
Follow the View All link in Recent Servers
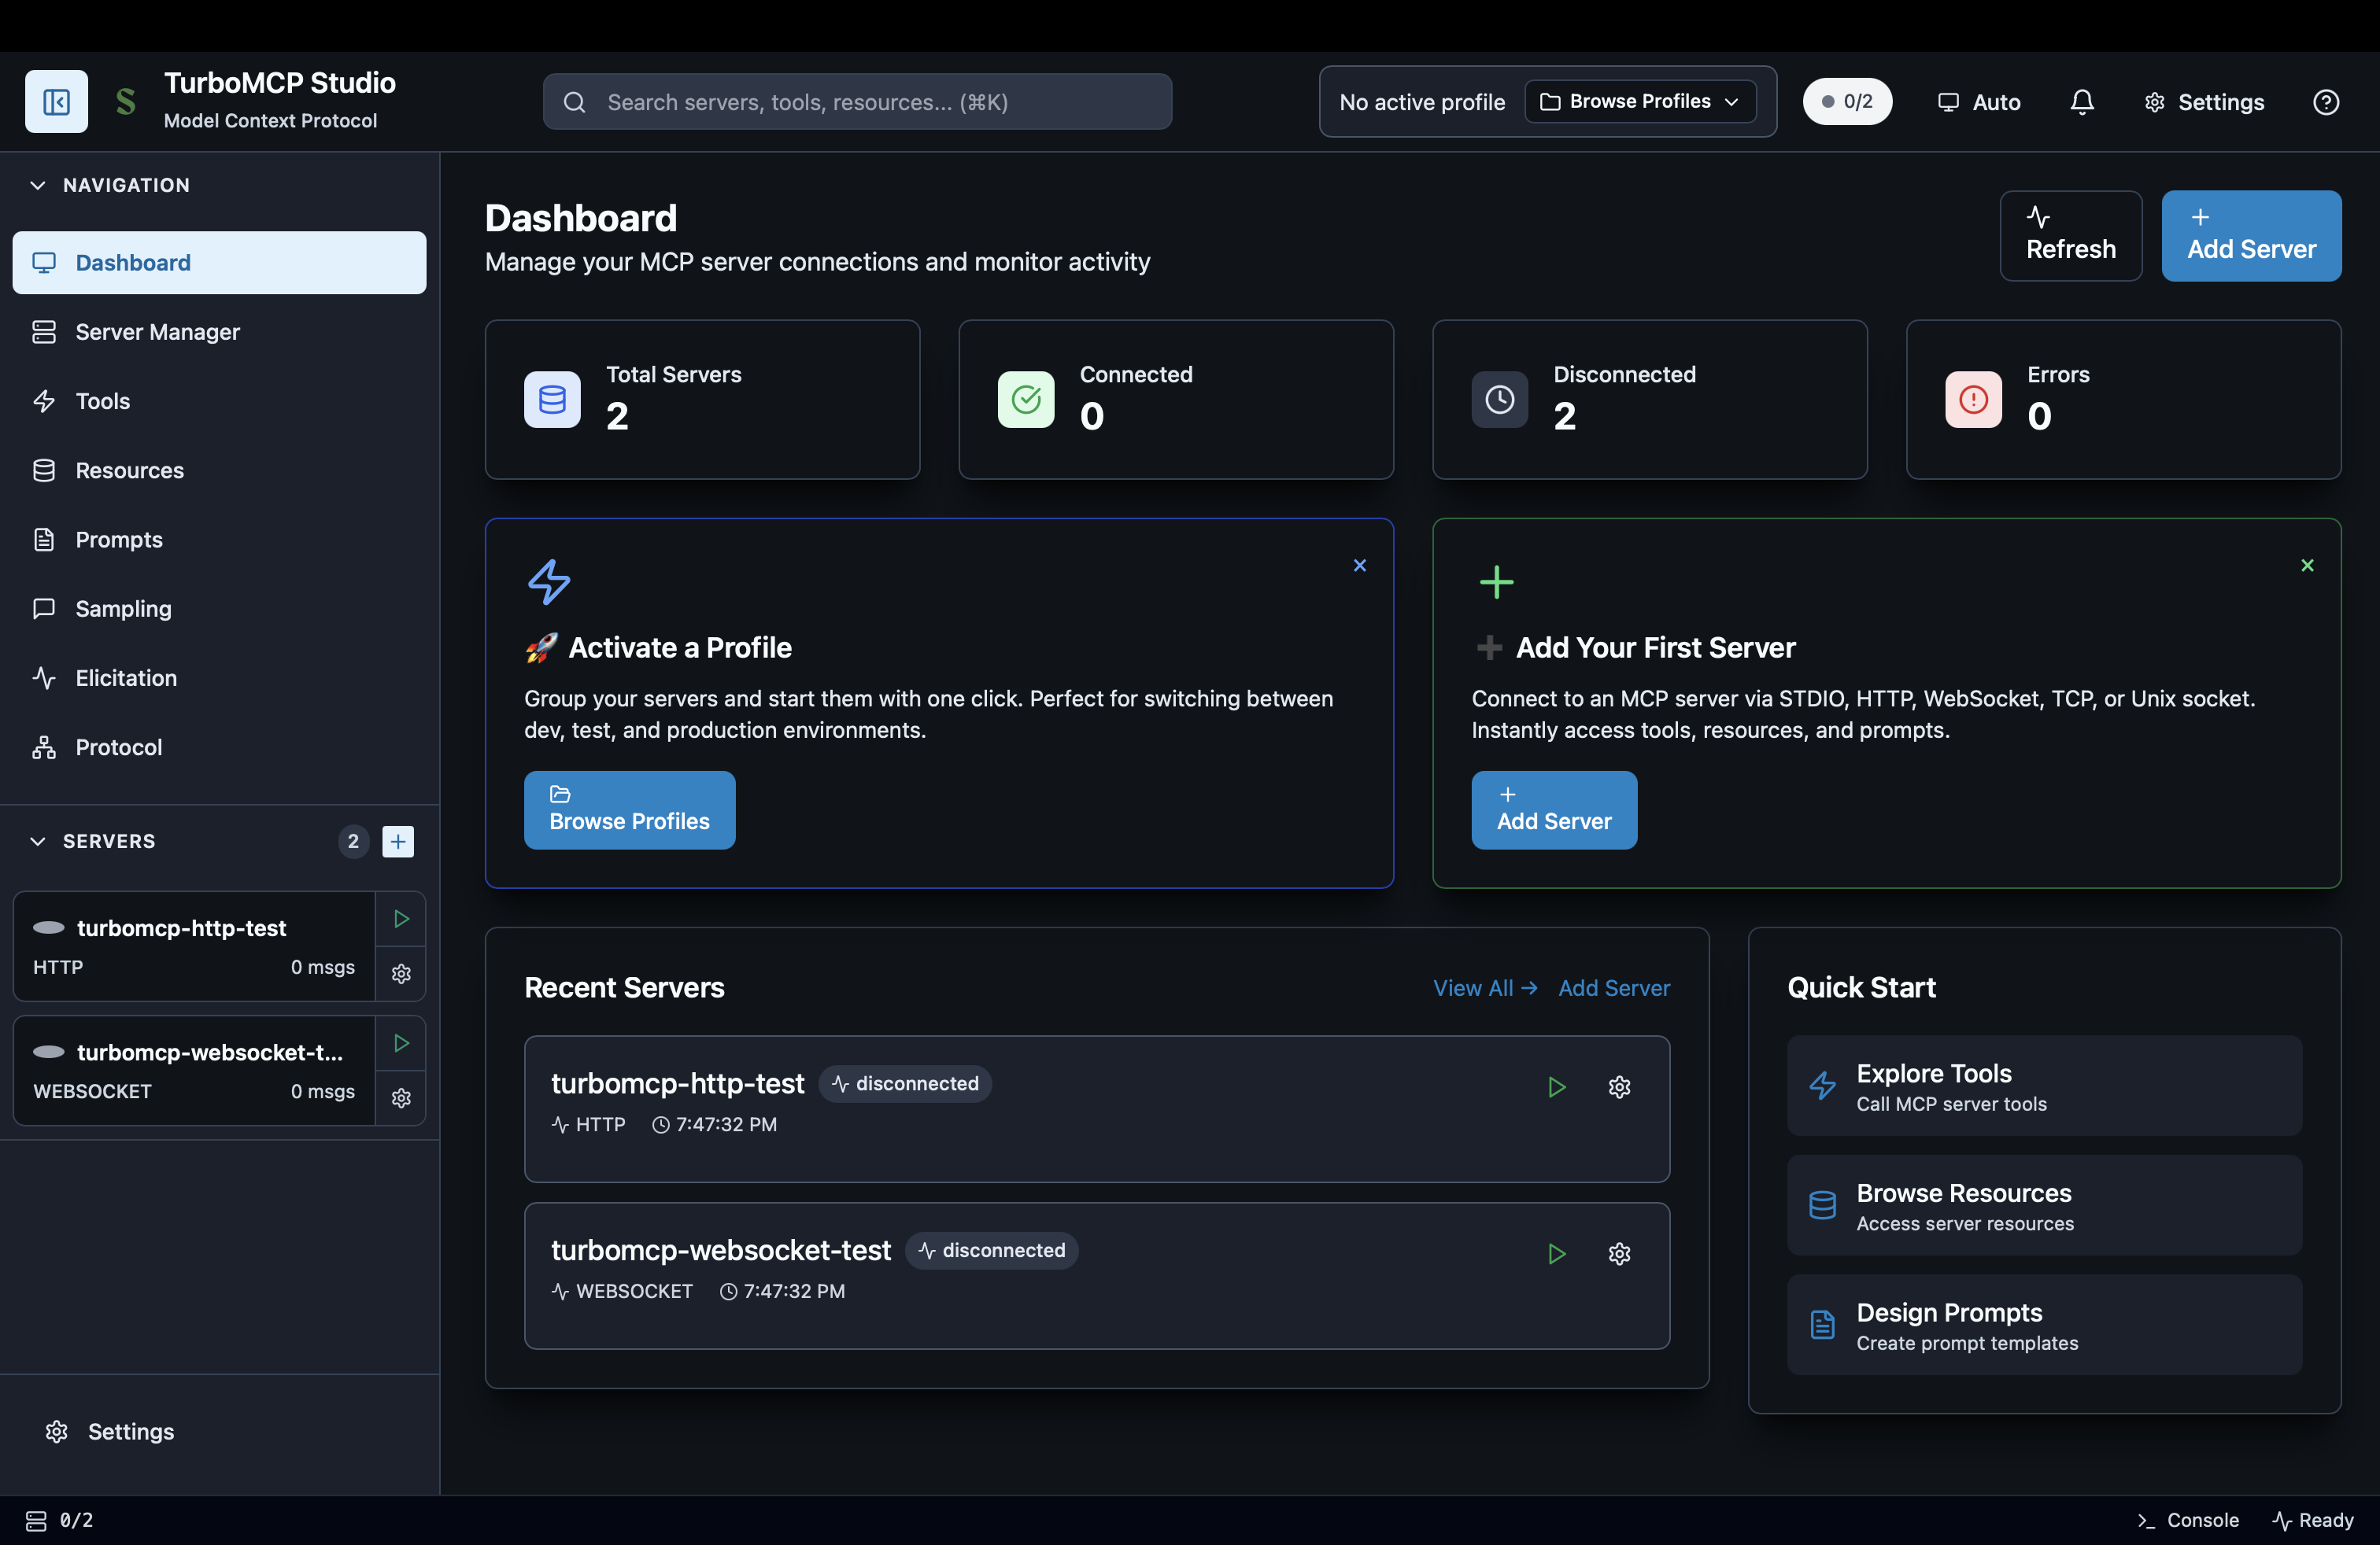click(1485, 987)
